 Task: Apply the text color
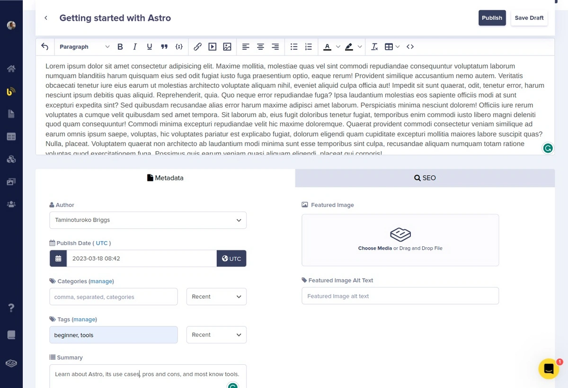click(x=327, y=46)
